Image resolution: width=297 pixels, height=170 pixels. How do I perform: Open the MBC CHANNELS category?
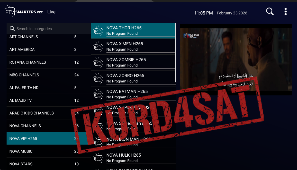click(x=49, y=75)
